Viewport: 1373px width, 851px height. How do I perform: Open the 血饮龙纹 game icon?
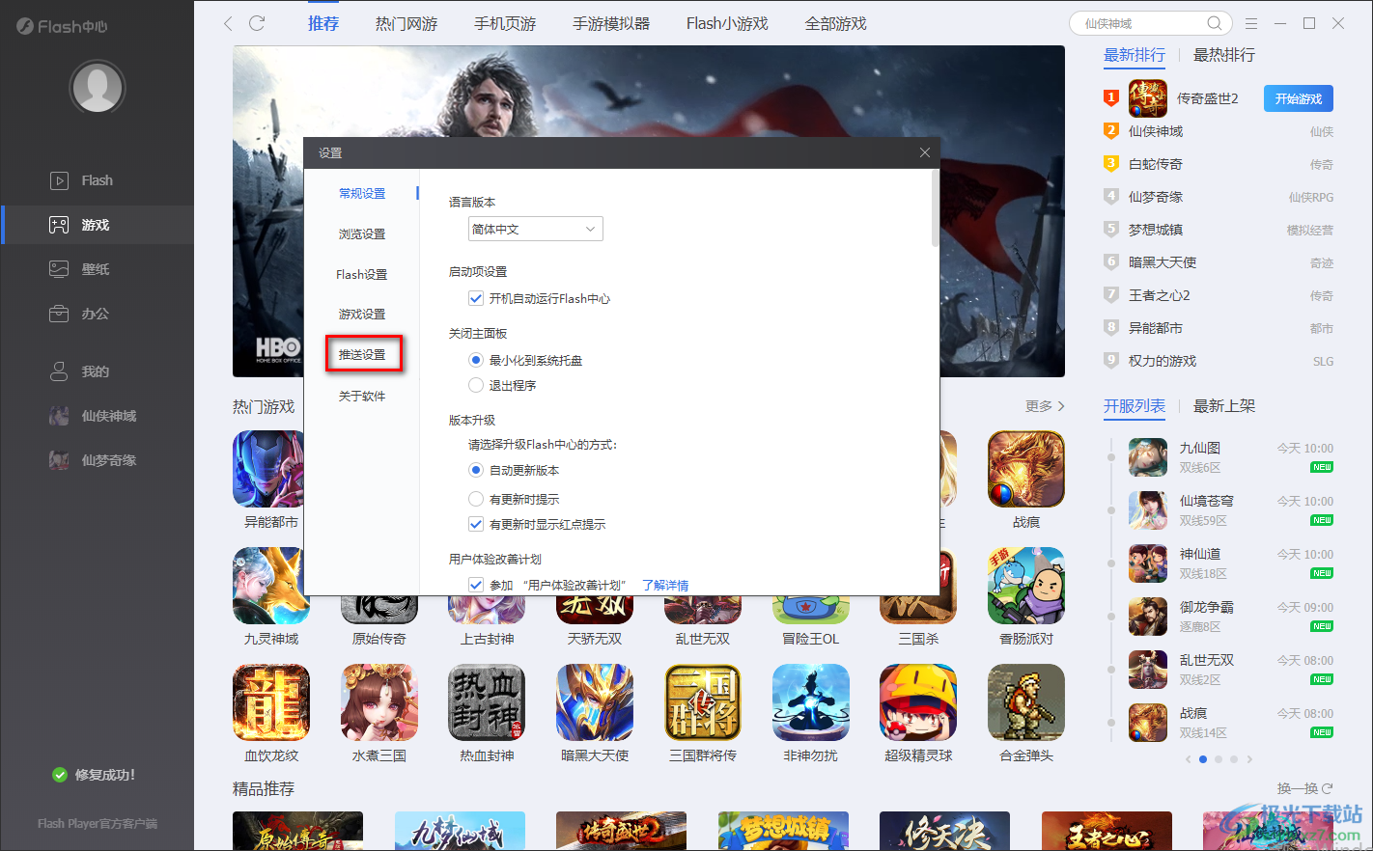click(x=271, y=702)
